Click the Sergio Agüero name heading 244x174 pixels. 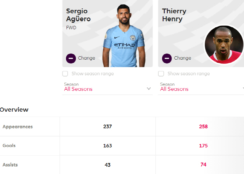coord(78,15)
